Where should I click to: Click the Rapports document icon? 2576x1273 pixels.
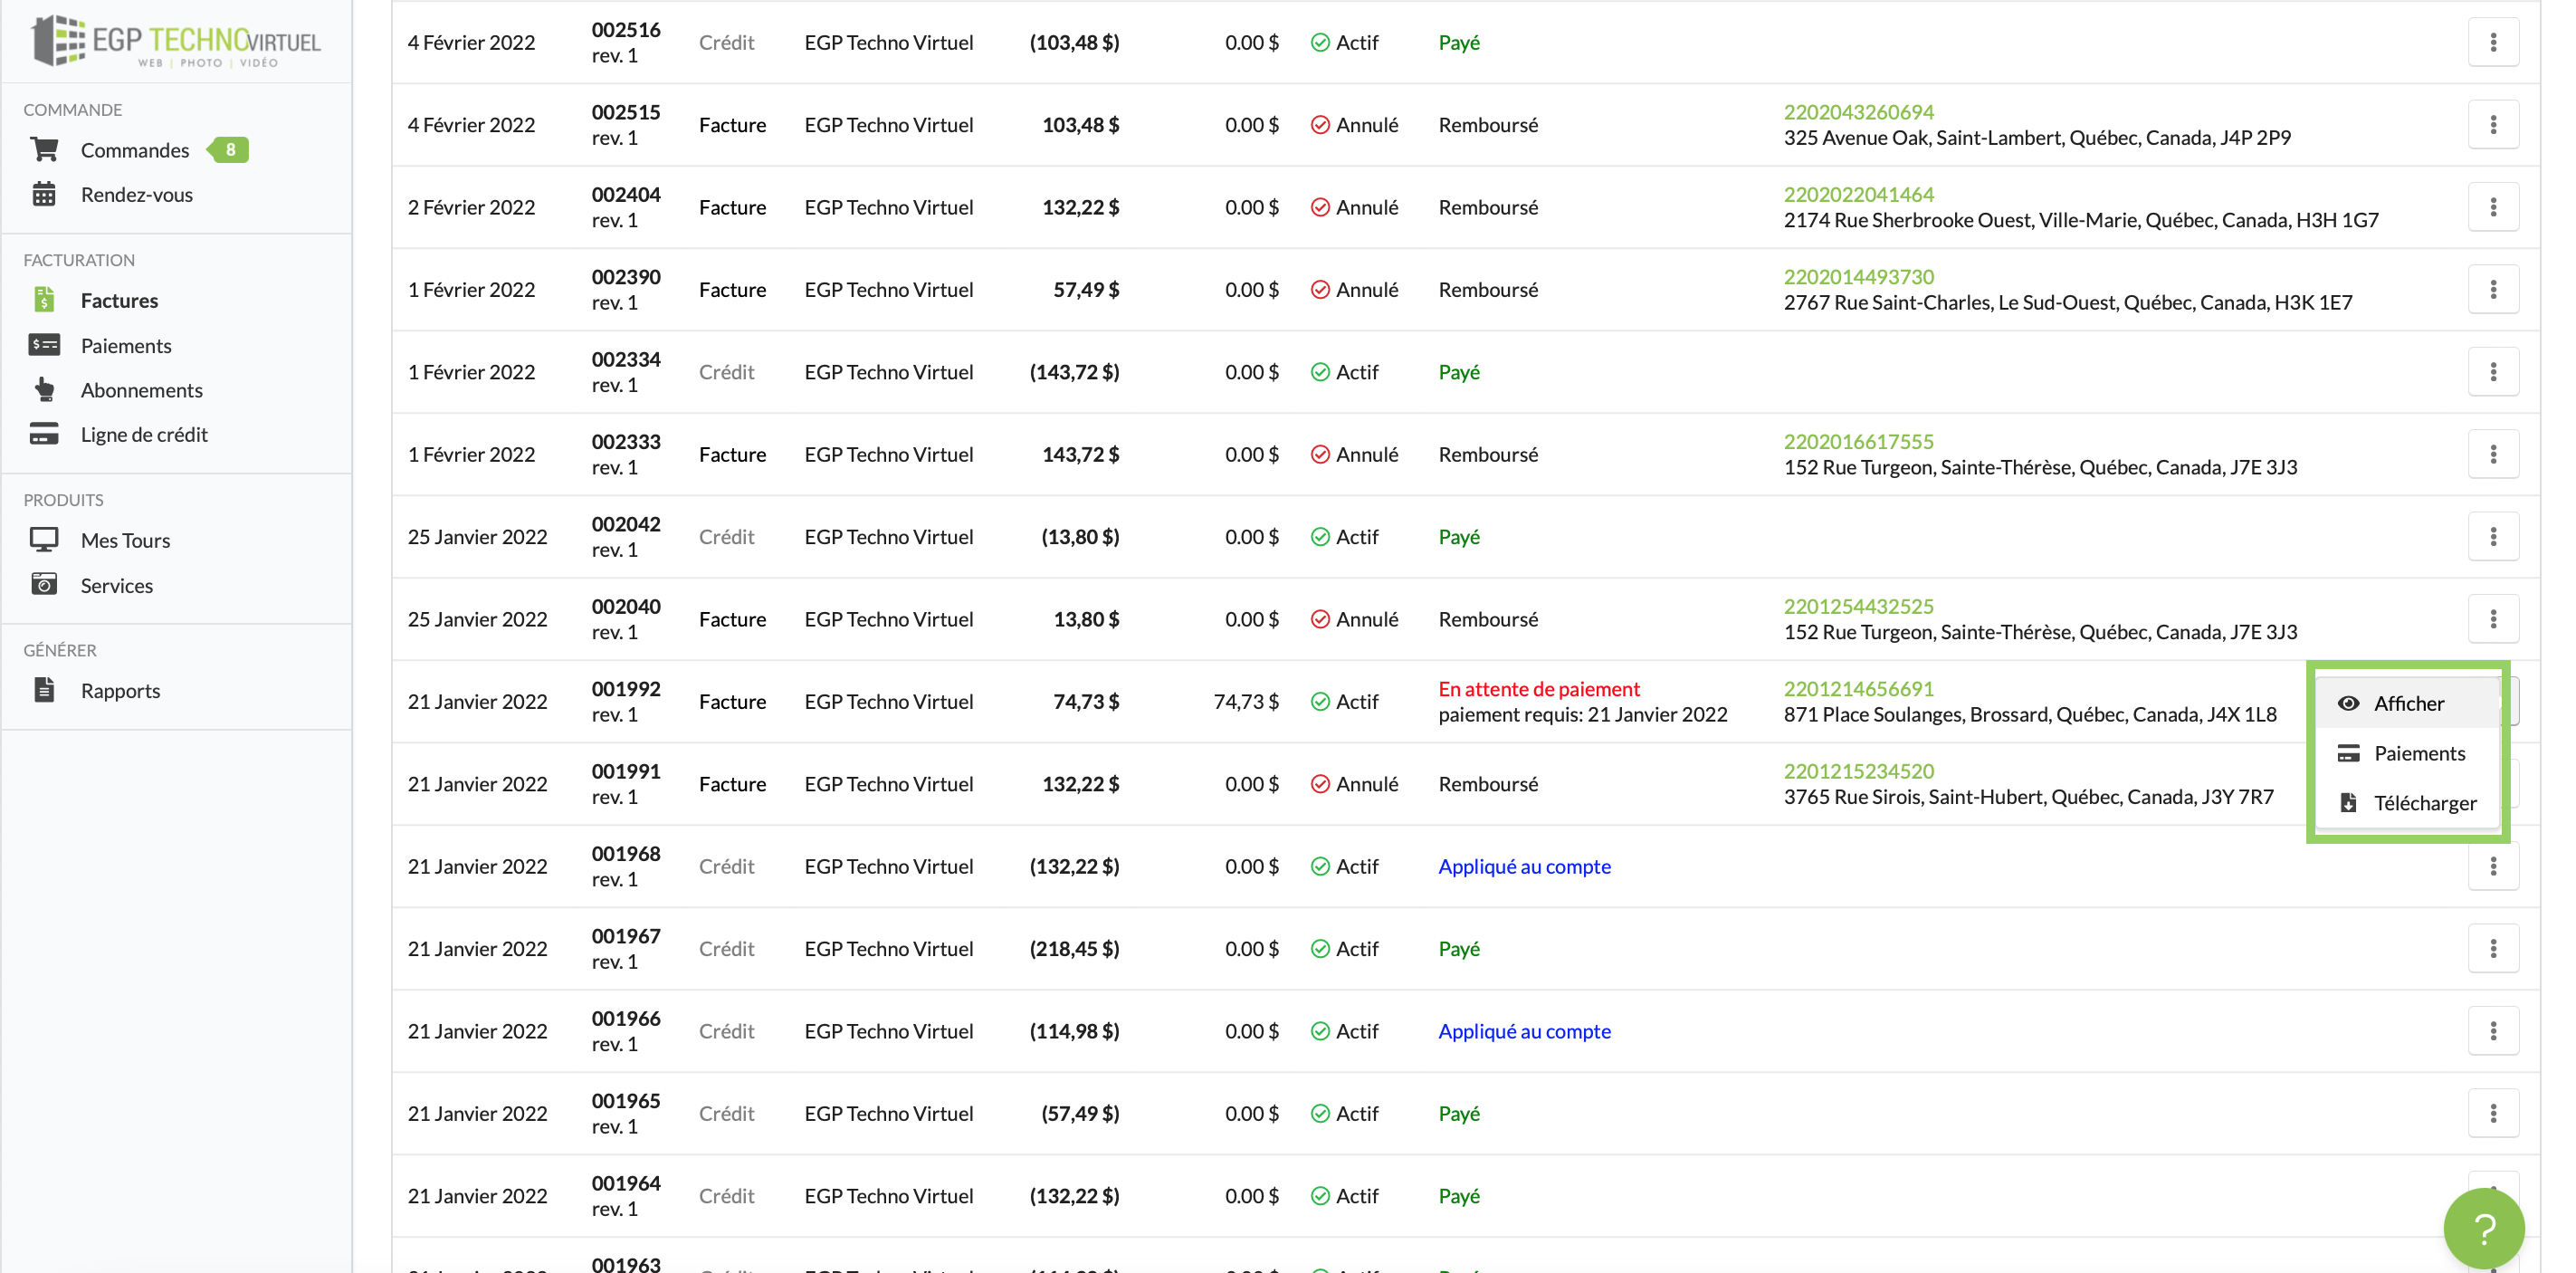point(44,690)
